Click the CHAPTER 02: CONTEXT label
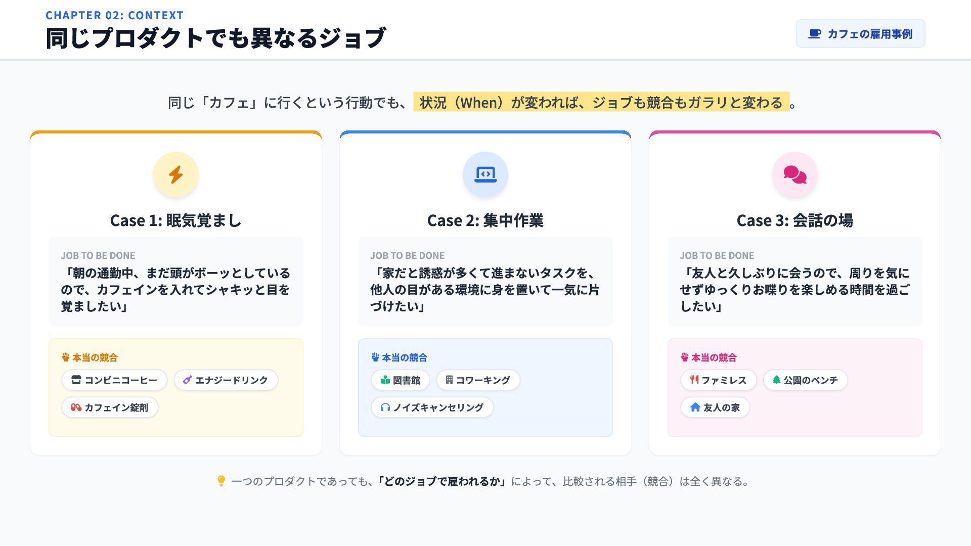This screenshot has width=971, height=546. (115, 15)
